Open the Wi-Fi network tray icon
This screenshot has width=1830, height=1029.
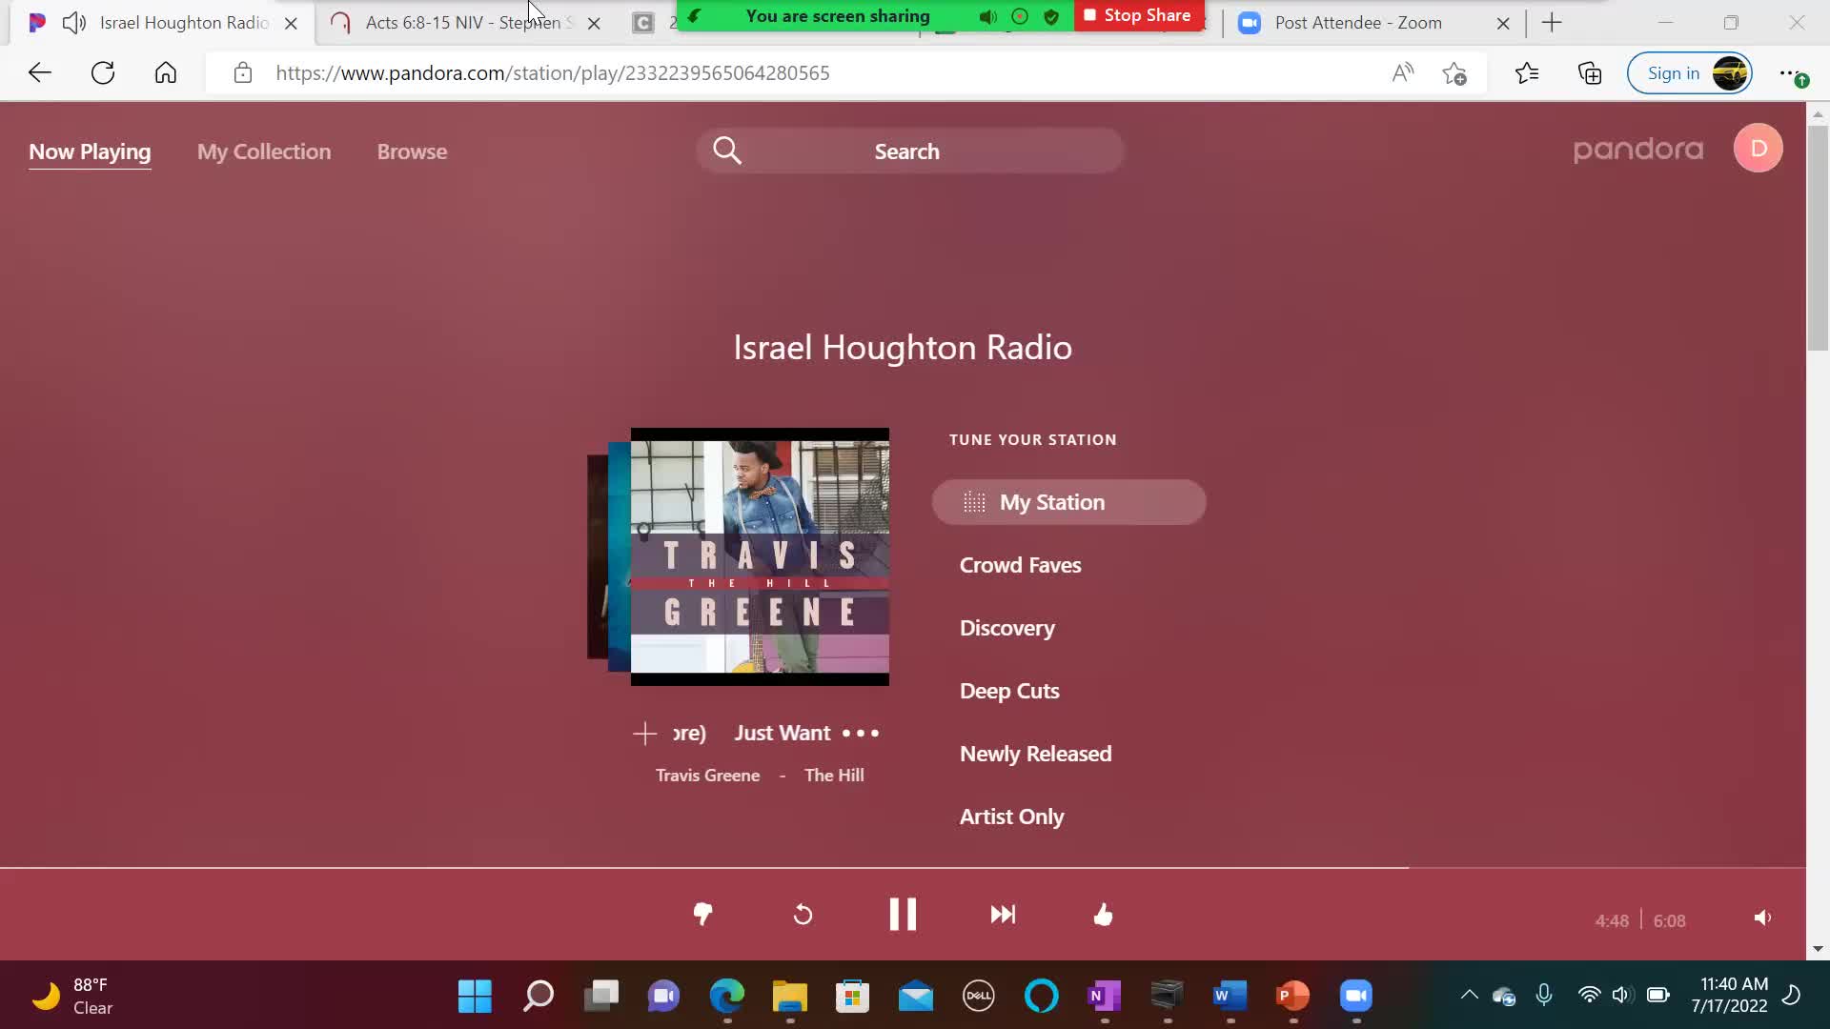(1589, 996)
